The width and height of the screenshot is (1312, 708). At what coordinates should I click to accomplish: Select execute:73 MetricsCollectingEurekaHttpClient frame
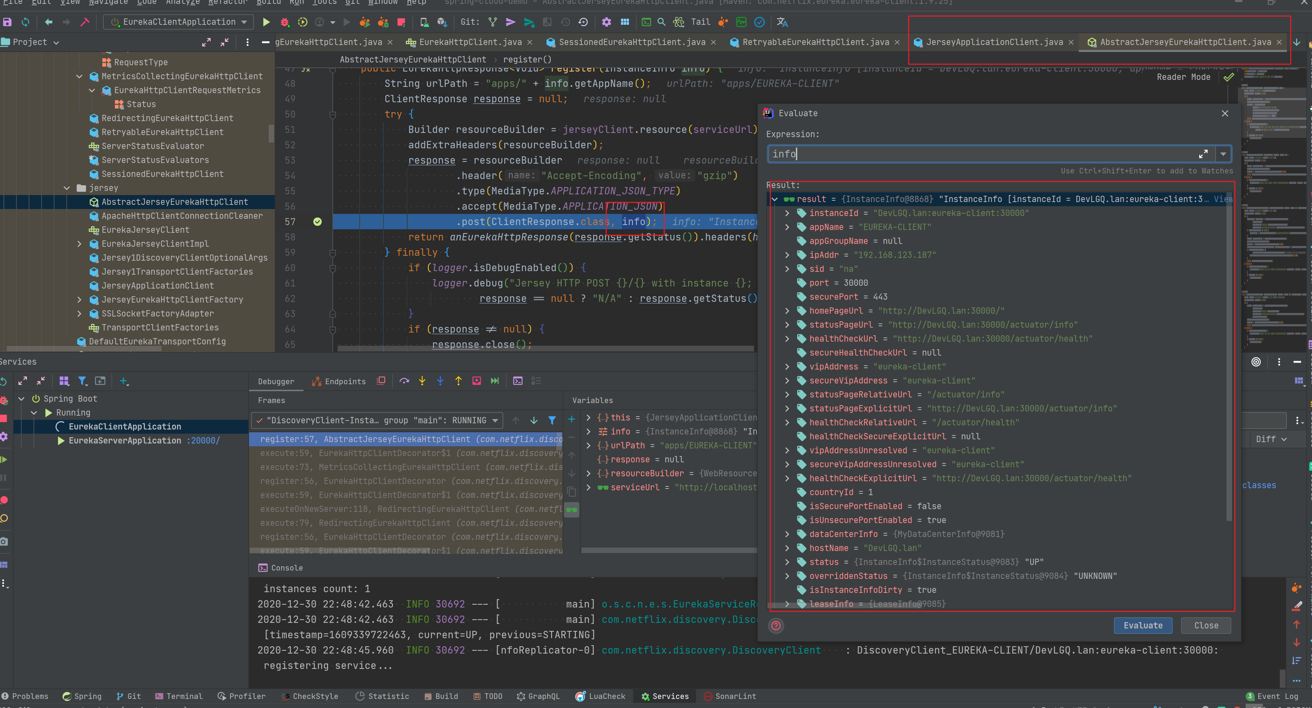point(406,467)
